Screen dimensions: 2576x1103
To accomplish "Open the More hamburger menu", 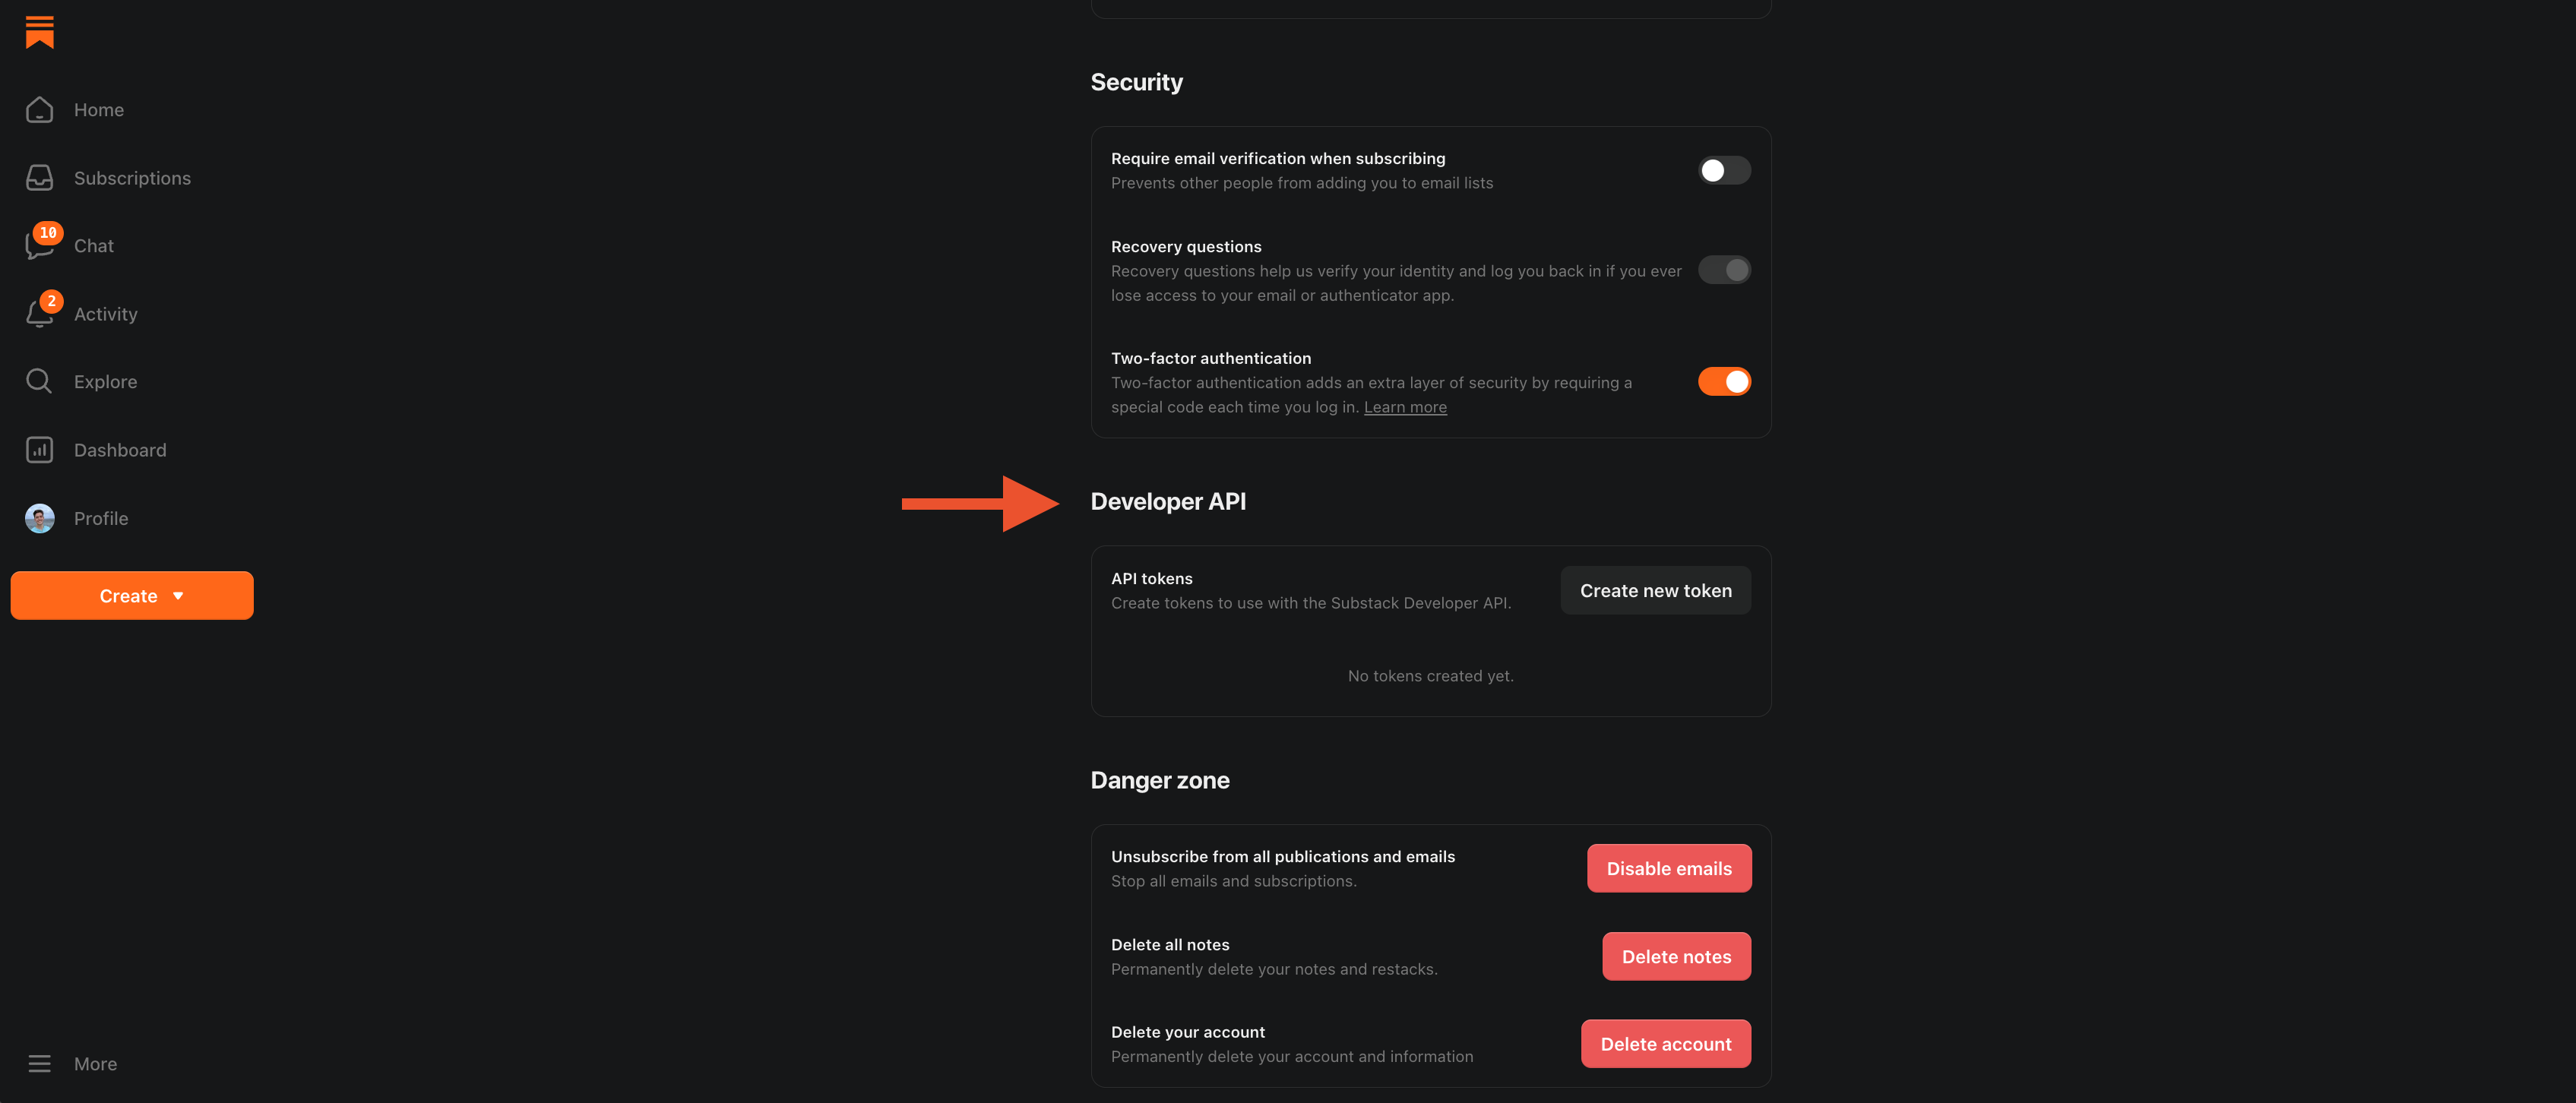I will pyautogui.click(x=39, y=1063).
